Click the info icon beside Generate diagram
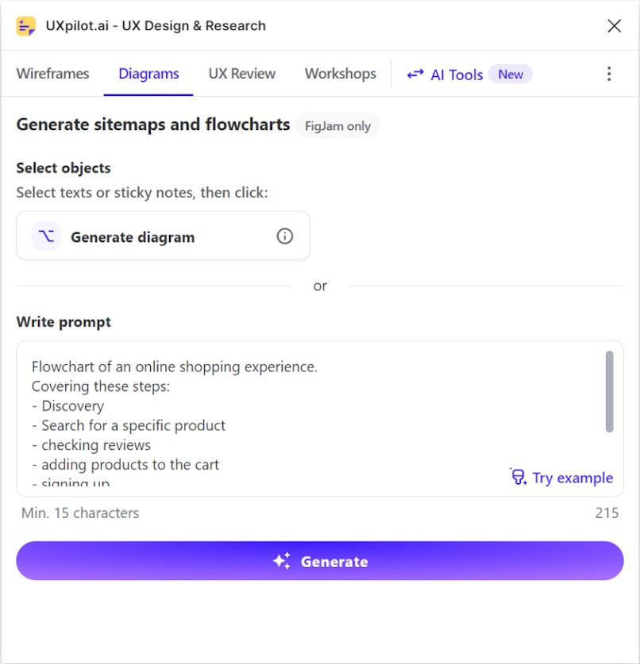Viewport: 640px width, 664px height. [x=285, y=236]
